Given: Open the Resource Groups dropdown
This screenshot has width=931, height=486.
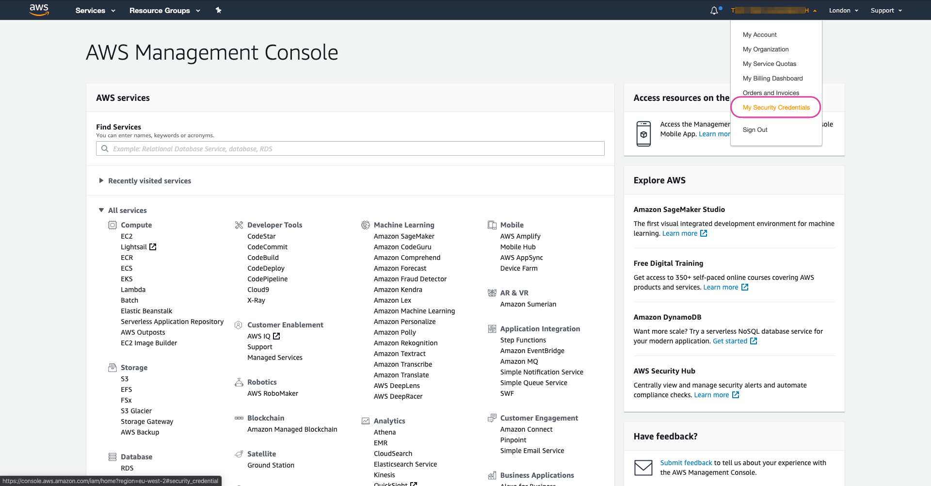Looking at the screenshot, I should point(164,11).
